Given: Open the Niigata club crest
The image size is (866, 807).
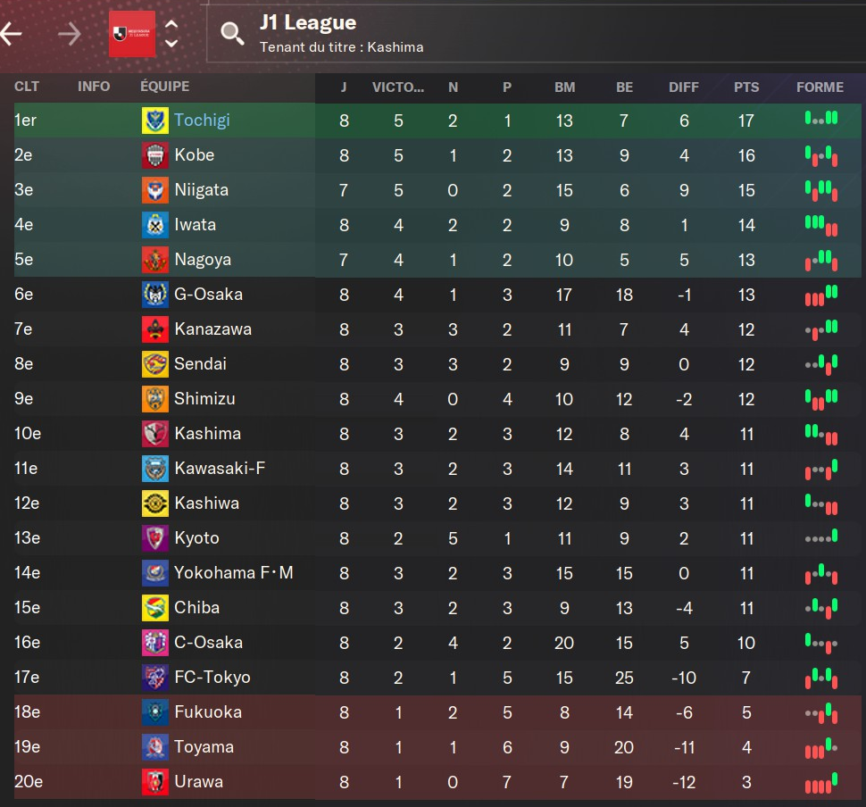Looking at the screenshot, I should [x=154, y=190].
